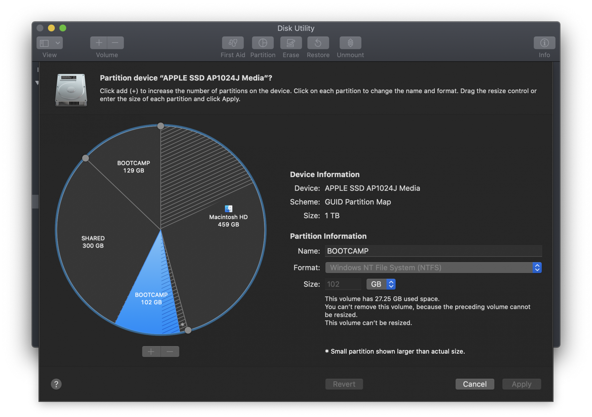The height and width of the screenshot is (417, 592).
Task: Click the Disk Utility window title
Action: point(296,28)
